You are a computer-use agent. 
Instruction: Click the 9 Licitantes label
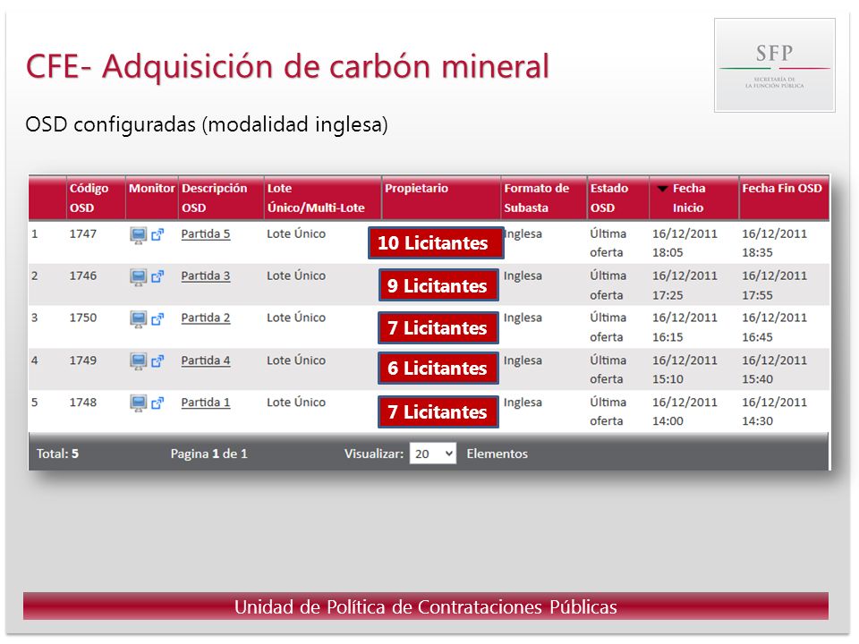438,284
